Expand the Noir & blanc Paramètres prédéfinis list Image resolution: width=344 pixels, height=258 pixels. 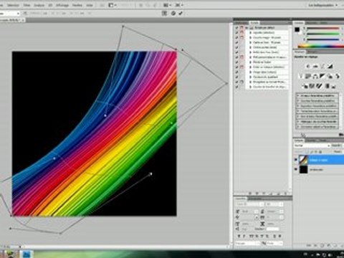pyautogui.click(x=298, y=116)
